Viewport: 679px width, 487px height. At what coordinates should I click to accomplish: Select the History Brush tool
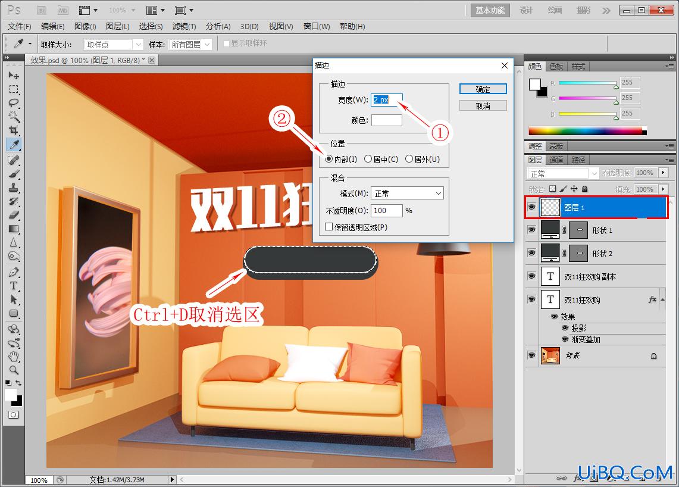tap(14, 201)
